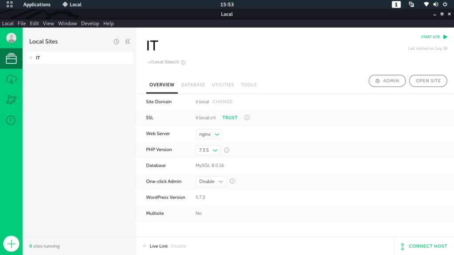
Task: Click Trust SSL certificate link
Action: tap(230, 118)
